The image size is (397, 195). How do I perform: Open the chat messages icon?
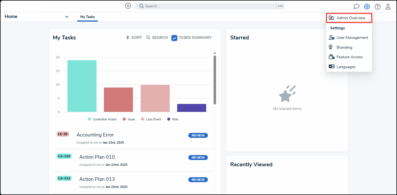pos(356,7)
